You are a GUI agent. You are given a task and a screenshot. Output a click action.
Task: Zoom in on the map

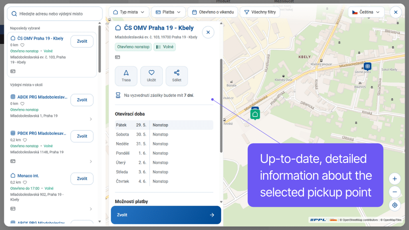[395, 178]
